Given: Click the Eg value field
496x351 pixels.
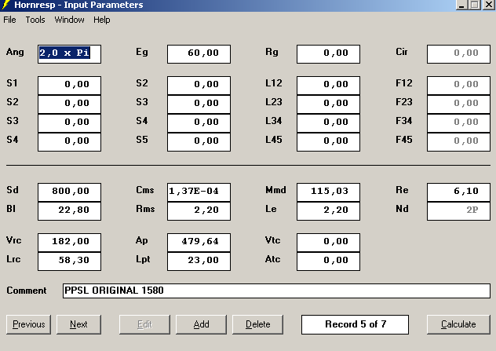Looking at the screenshot, I should 199,53.
